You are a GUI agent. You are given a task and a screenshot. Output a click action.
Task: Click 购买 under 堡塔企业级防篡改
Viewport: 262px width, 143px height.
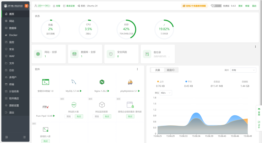[x=130, y=116]
